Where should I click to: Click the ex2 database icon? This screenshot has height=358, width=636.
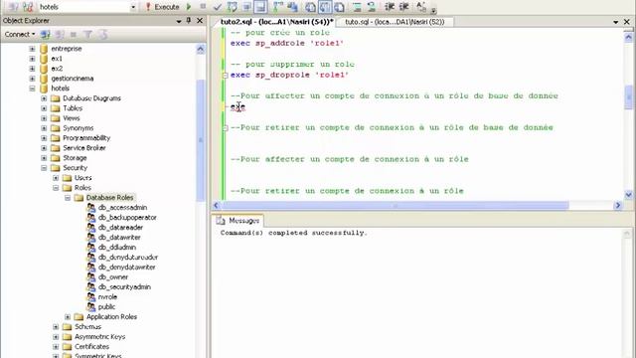pyautogui.click(x=44, y=69)
